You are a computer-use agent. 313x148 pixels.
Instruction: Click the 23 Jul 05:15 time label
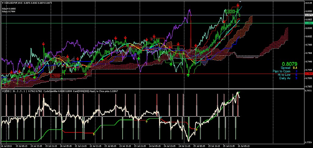pos(110,146)
